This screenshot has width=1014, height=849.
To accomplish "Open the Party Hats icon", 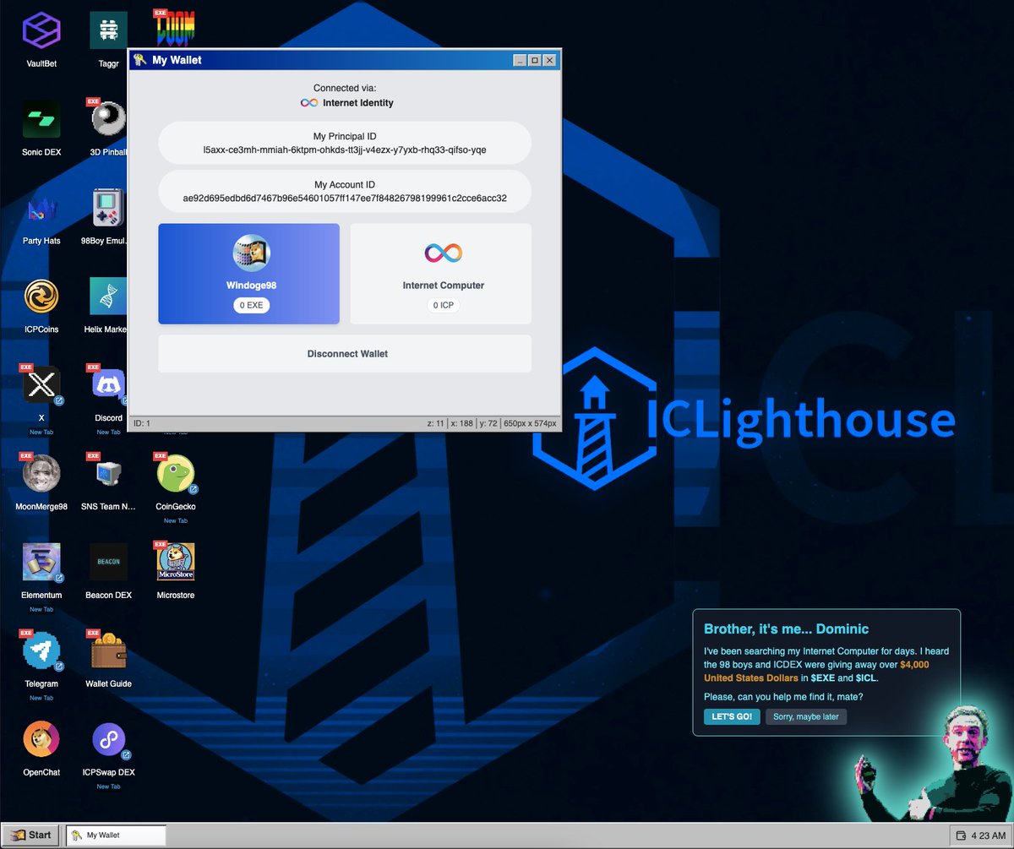I will [x=41, y=208].
